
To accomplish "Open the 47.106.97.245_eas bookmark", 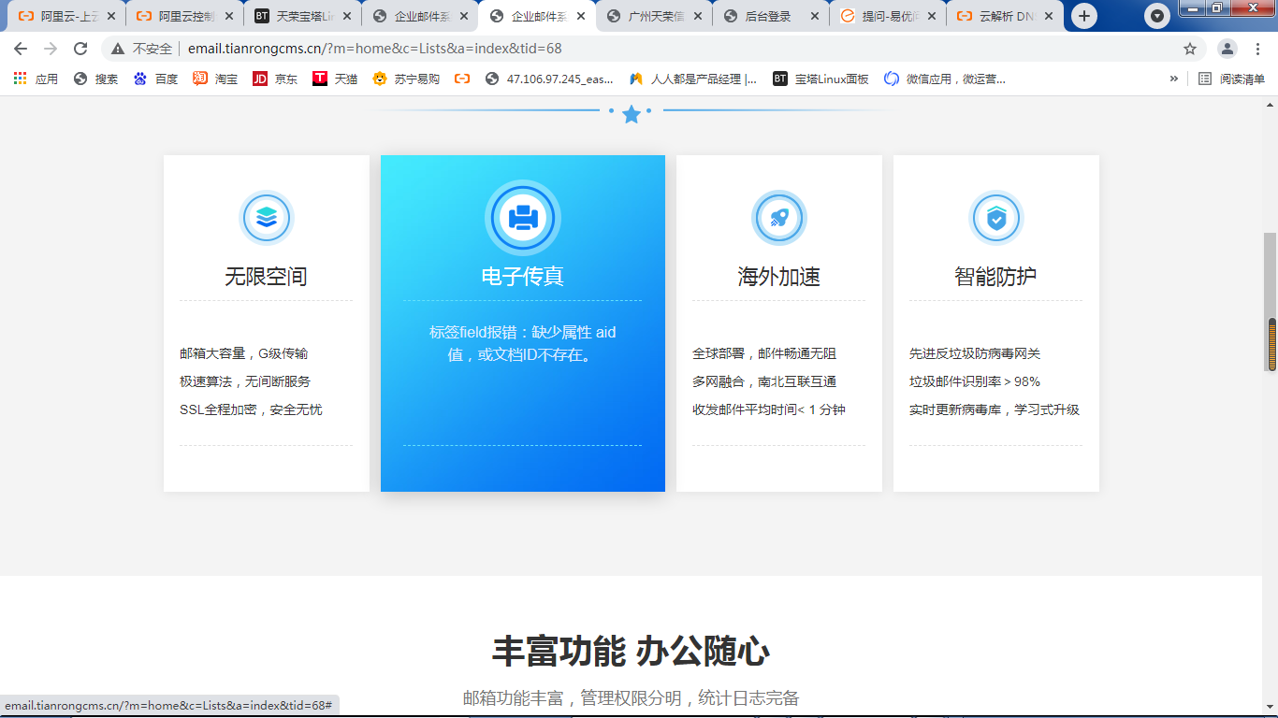I will (550, 79).
